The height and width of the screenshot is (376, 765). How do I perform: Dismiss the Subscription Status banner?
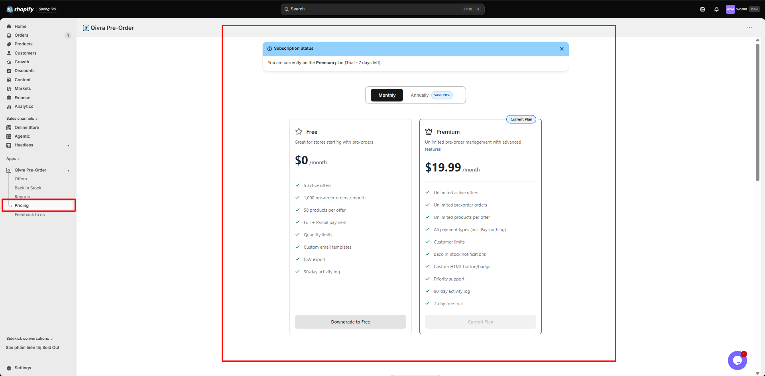(x=562, y=49)
